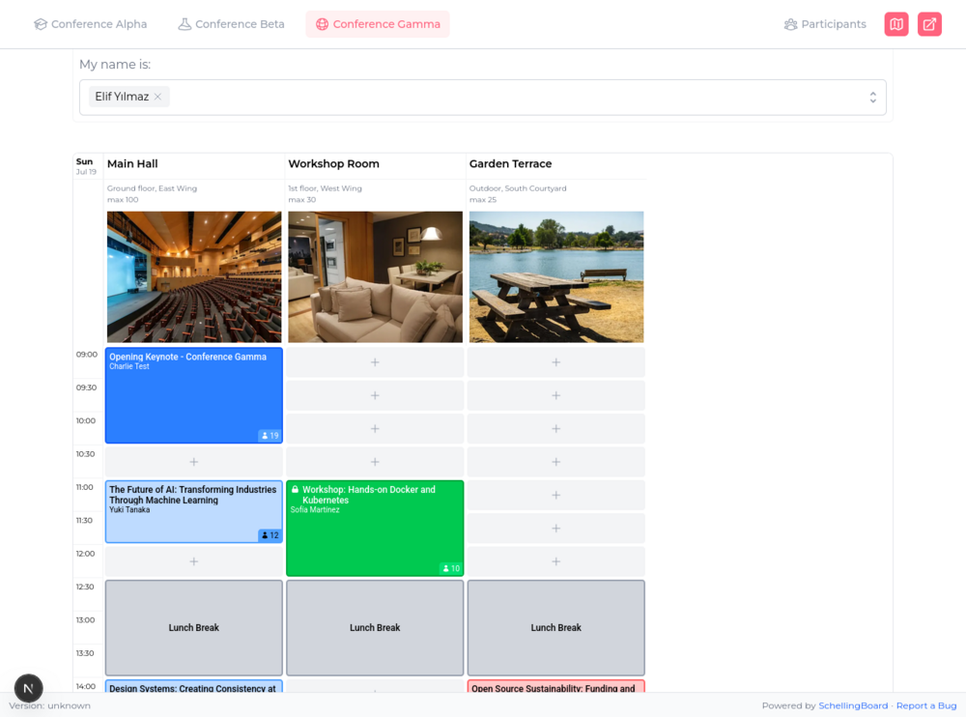Open the Design Systems session

pyautogui.click(x=194, y=686)
